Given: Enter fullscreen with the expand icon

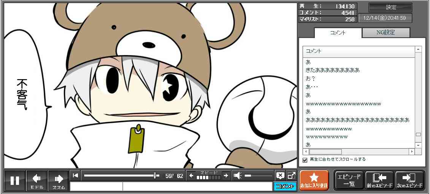Looking at the screenshot, I should tap(291, 175).
